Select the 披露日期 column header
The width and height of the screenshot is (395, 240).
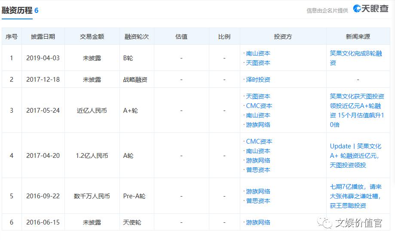43,37
